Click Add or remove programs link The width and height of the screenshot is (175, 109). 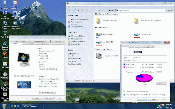pyautogui.click(x=77, y=23)
